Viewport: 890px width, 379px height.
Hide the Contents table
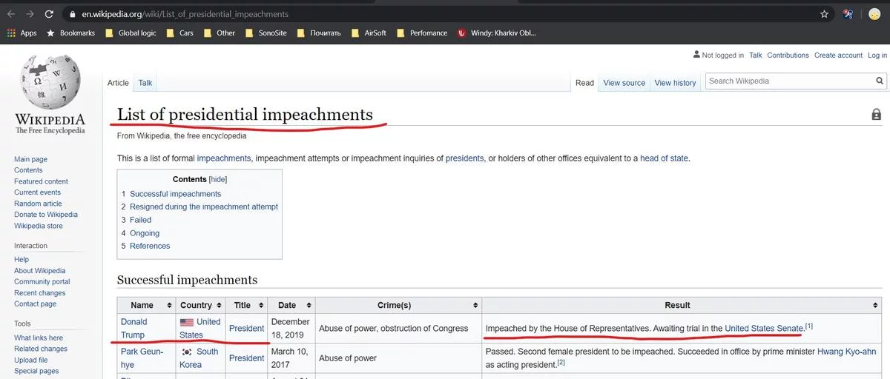218,179
